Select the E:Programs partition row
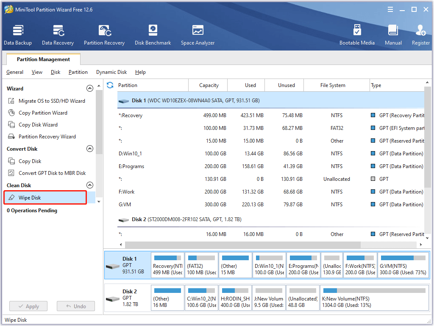The width and height of the screenshot is (434, 326). pos(271,166)
